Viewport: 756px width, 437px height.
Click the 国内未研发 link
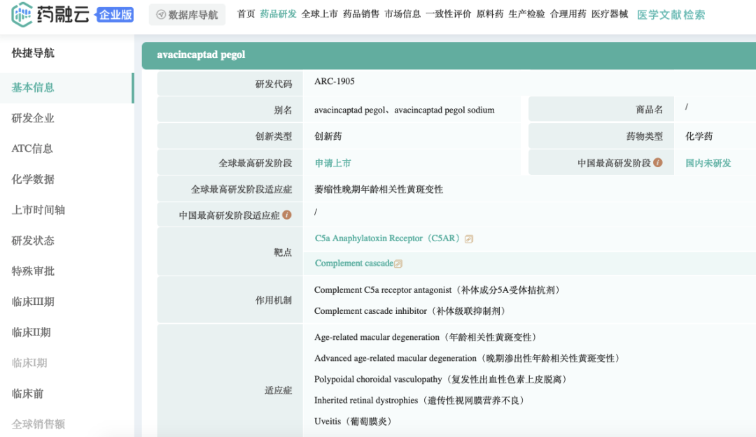(708, 163)
